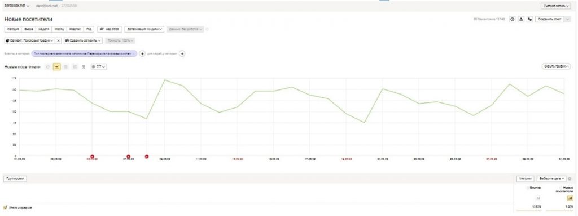
Task: Click the 21.03.22 date label on axis
Action: tap(382, 159)
